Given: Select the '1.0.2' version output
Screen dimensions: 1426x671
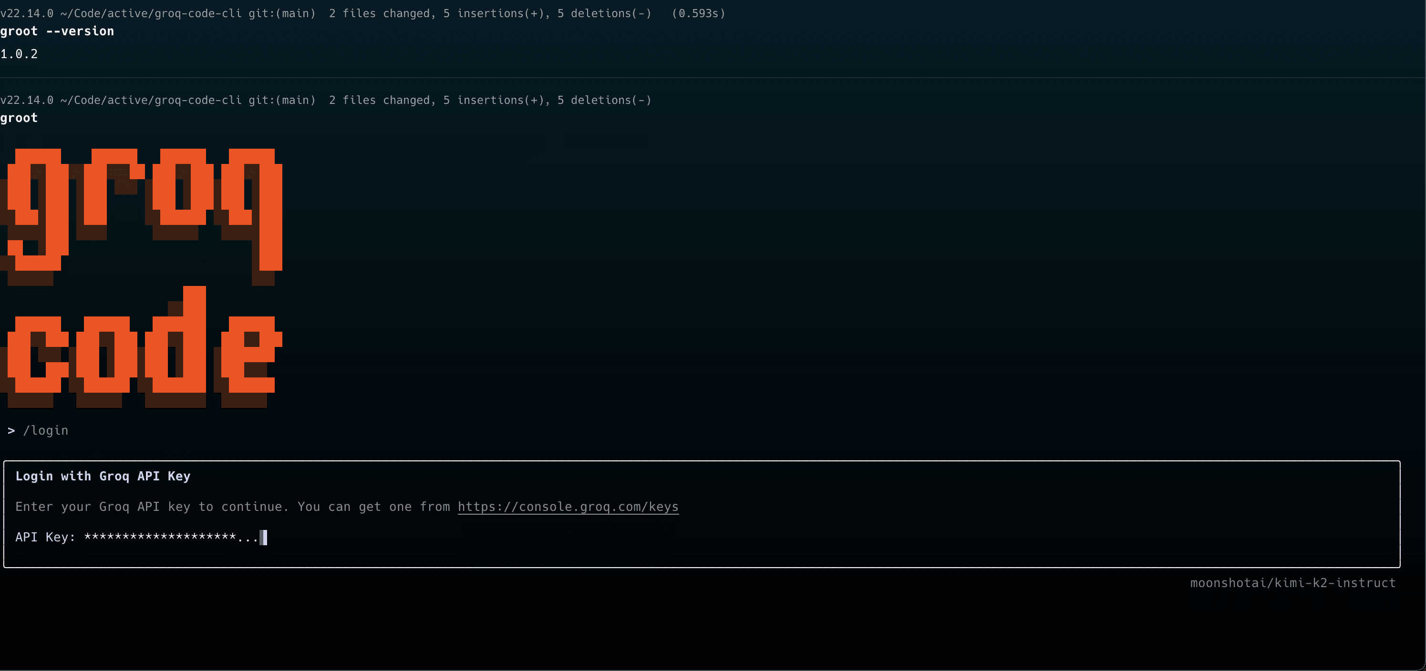Looking at the screenshot, I should pyautogui.click(x=19, y=54).
